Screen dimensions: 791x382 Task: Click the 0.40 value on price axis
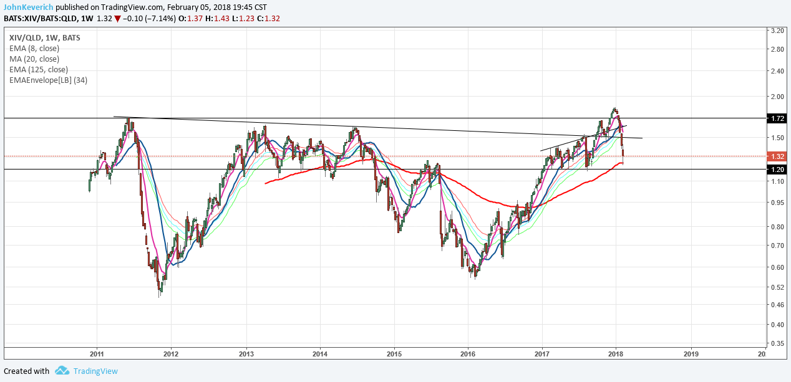tap(777, 325)
